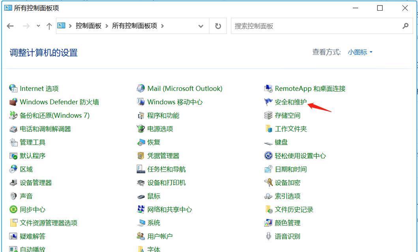The width and height of the screenshot is (418, 252).
Task: Open the 管理工具 icon
Action: click(13, 142)
